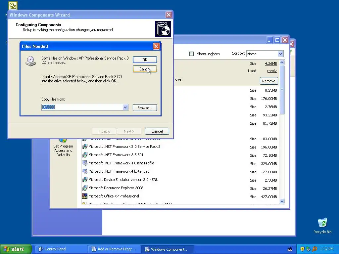339x254 pixels.
Task: Click the desktop icon at top-left corner
Action: [x=13, y=6]
